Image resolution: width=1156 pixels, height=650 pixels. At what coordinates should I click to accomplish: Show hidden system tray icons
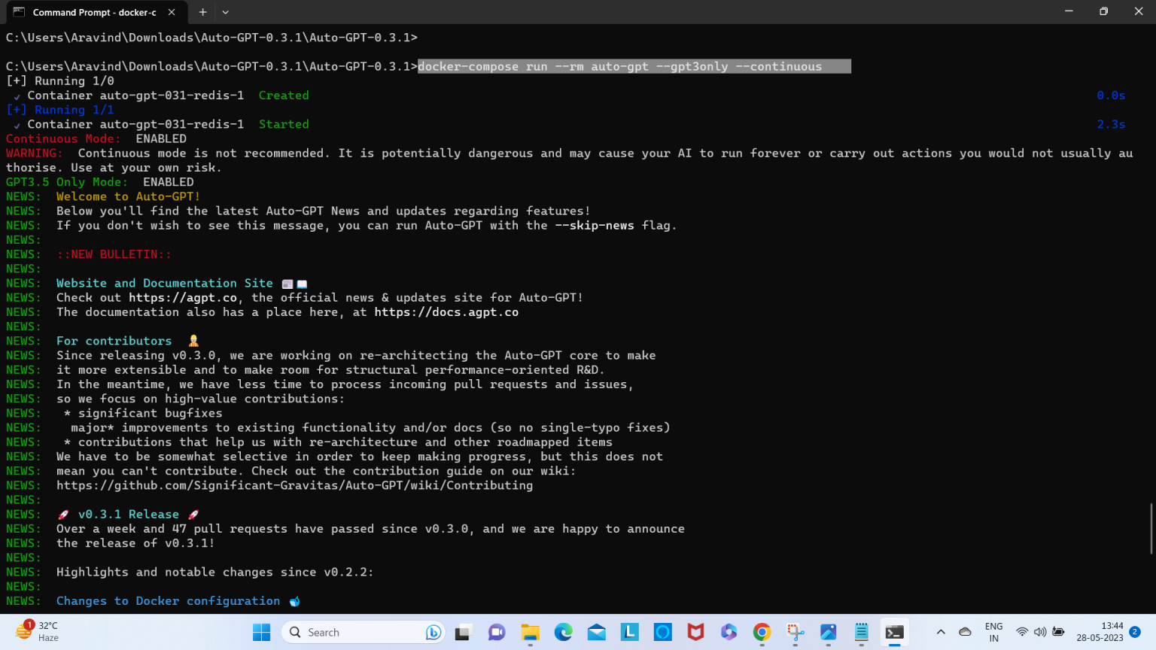tap(941, 633)
